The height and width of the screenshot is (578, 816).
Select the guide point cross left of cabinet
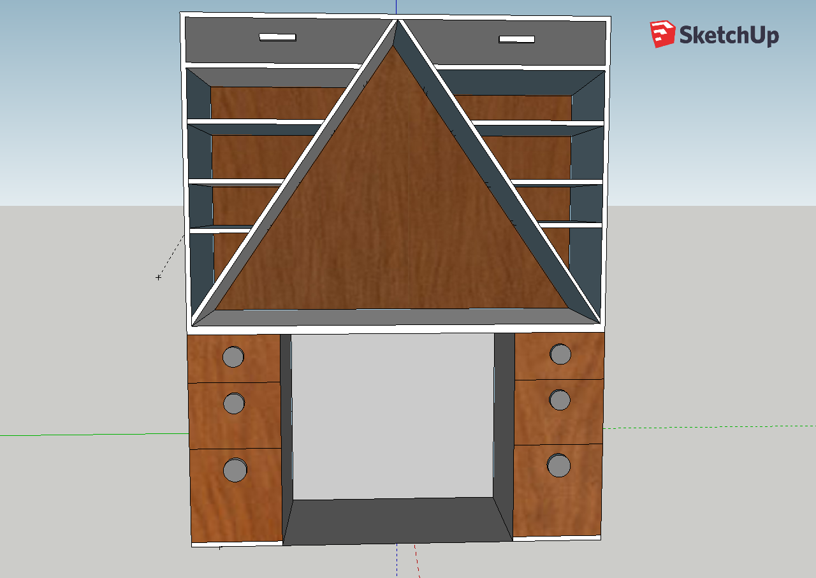(158, 277)
